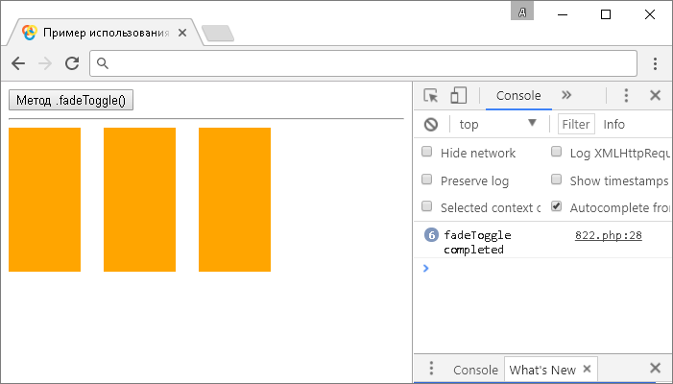Open DevTools three-dot customize menu
This screenshot has height=384, width=673.
626,95
